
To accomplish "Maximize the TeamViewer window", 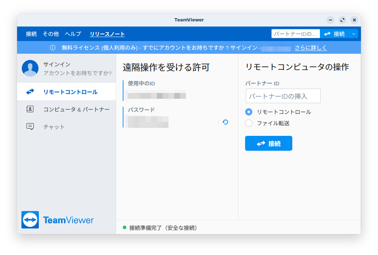I will click(x=342, y=20).
